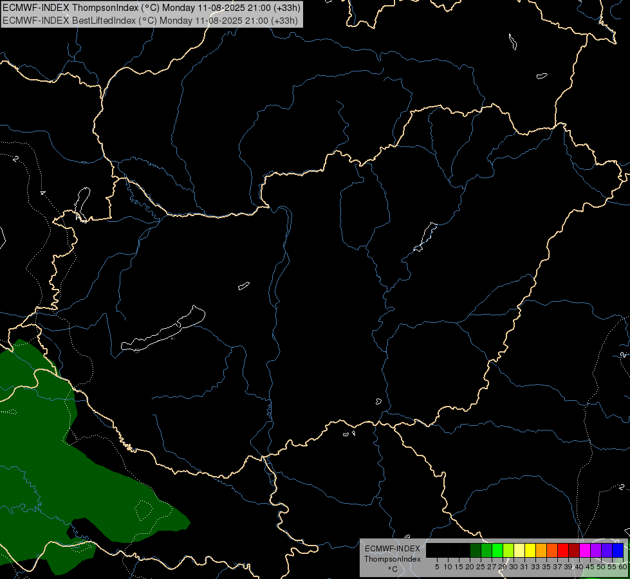Select the dark green 20–25 legend swatch

(476, 550)
